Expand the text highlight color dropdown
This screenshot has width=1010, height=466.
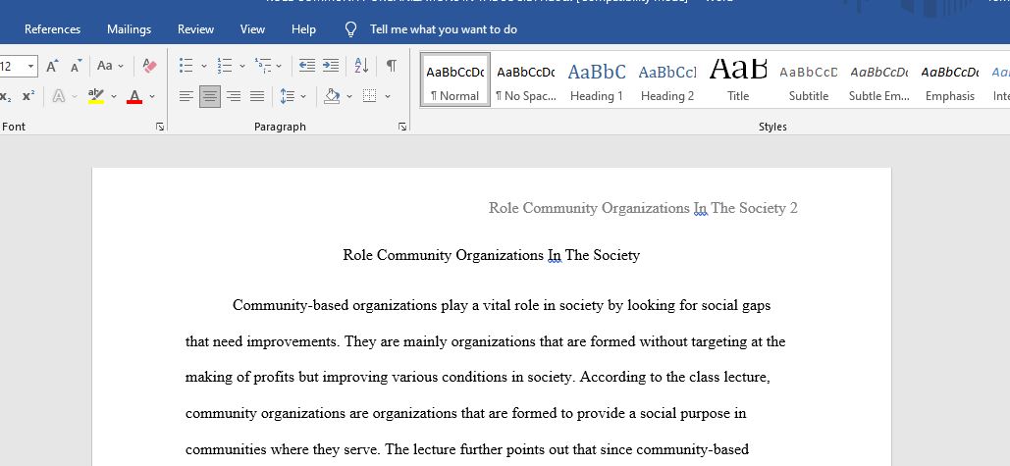(114, 96)
